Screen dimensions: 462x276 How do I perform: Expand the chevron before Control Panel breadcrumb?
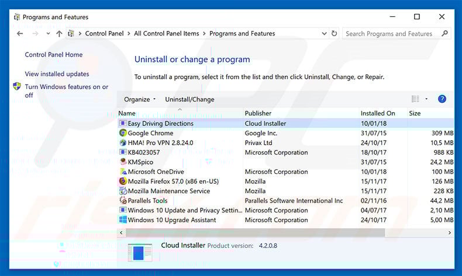tap(80, 33)
